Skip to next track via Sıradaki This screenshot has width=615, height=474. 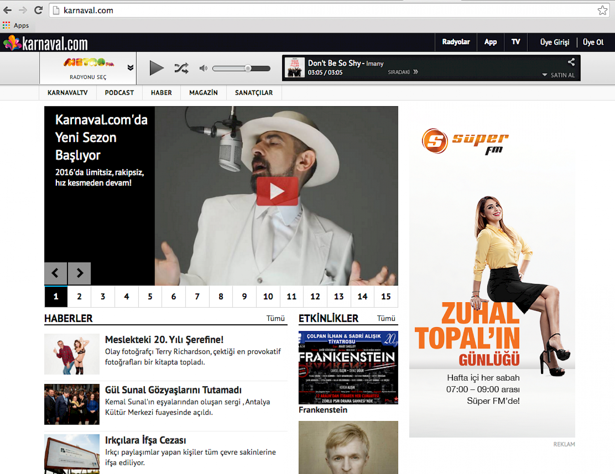403,72
